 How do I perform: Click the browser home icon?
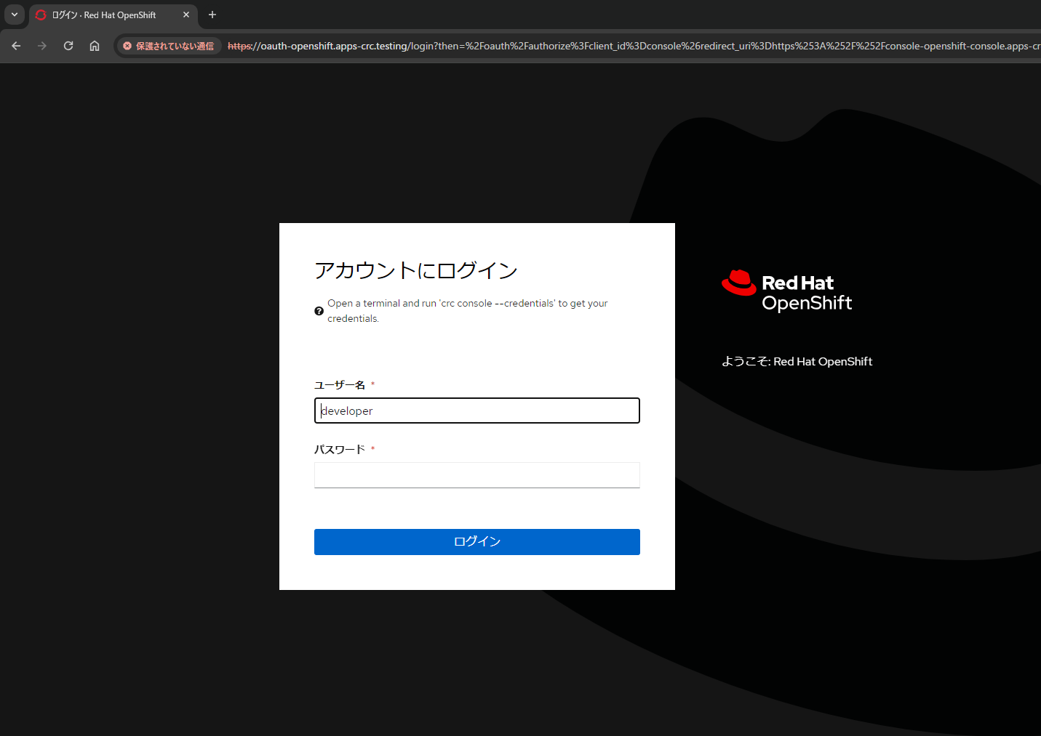(x=95, y=46)
